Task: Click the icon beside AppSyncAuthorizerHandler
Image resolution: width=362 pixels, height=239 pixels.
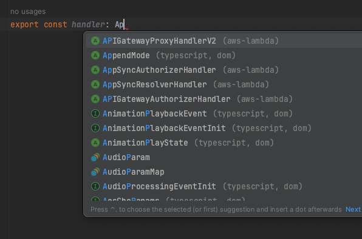Action: [95, 70]
